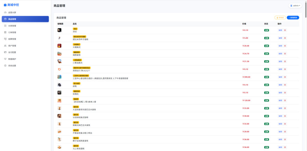Click the 商城中控 shopping bag logo icon

pyautogui.click(x=5, y=5)
